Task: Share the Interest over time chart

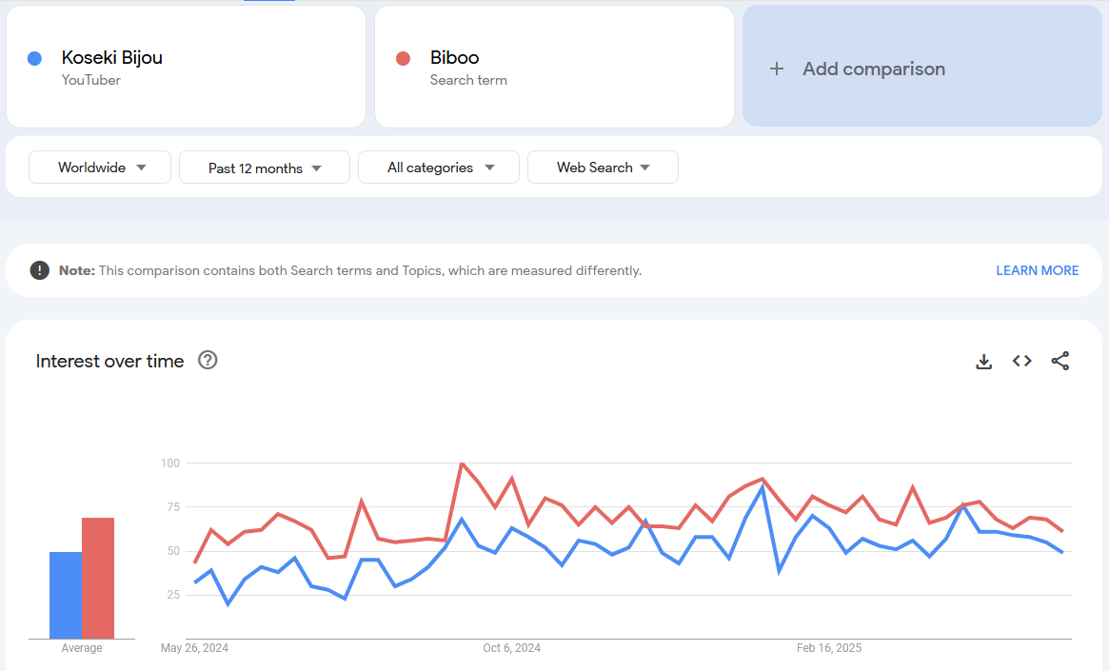Action: pyautogui.click(x=1059, y=361)
